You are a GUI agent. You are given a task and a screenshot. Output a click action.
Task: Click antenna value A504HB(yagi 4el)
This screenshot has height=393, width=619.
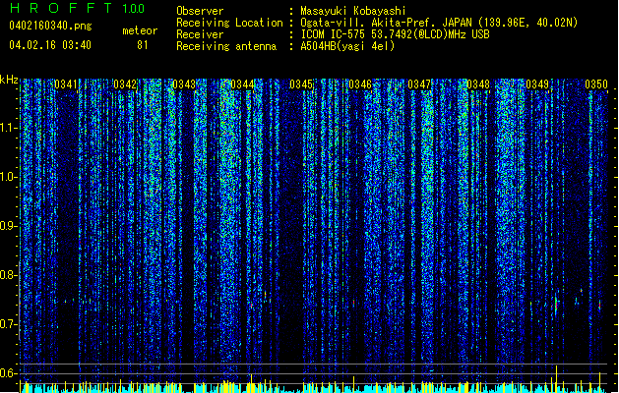click(x=347, y=46)
